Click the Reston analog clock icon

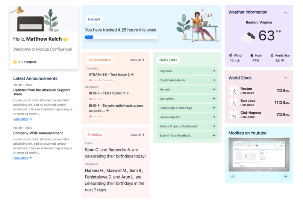tap(233, 91)
